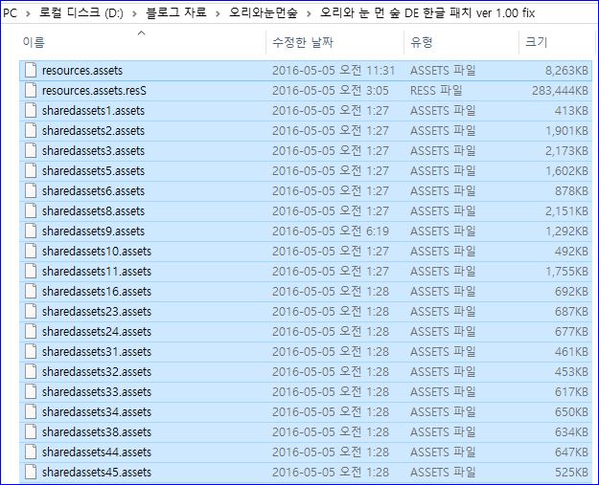Select the sharedassets3.assets file name
This screenshot has height=485, width=599.
coord(93,151)
